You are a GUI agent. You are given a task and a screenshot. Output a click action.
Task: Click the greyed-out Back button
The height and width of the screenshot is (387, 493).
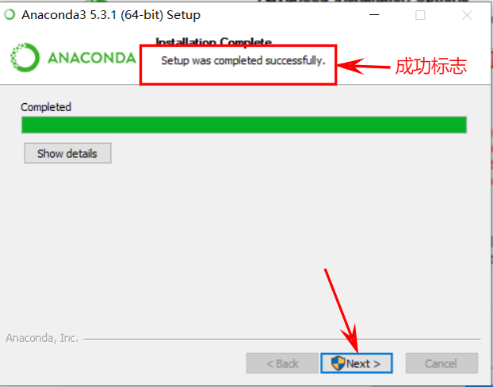(282, 363)
